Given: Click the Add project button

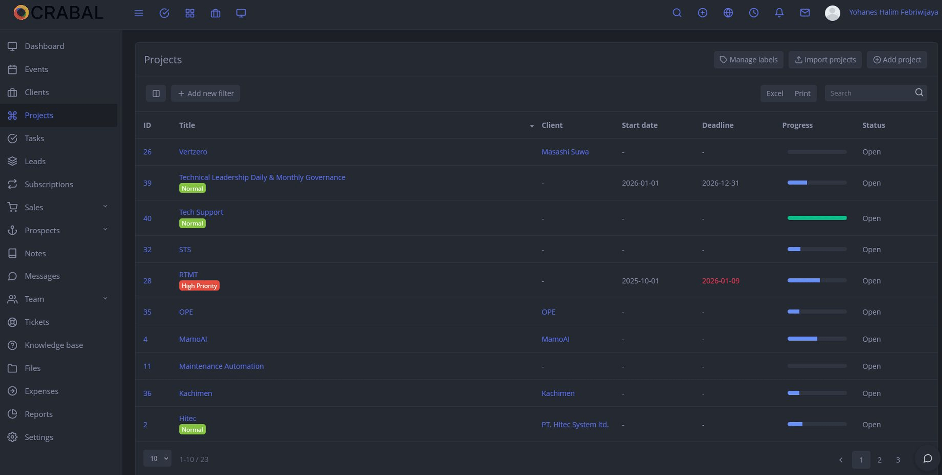Looking at the screenshot, I should click(897, 60).
